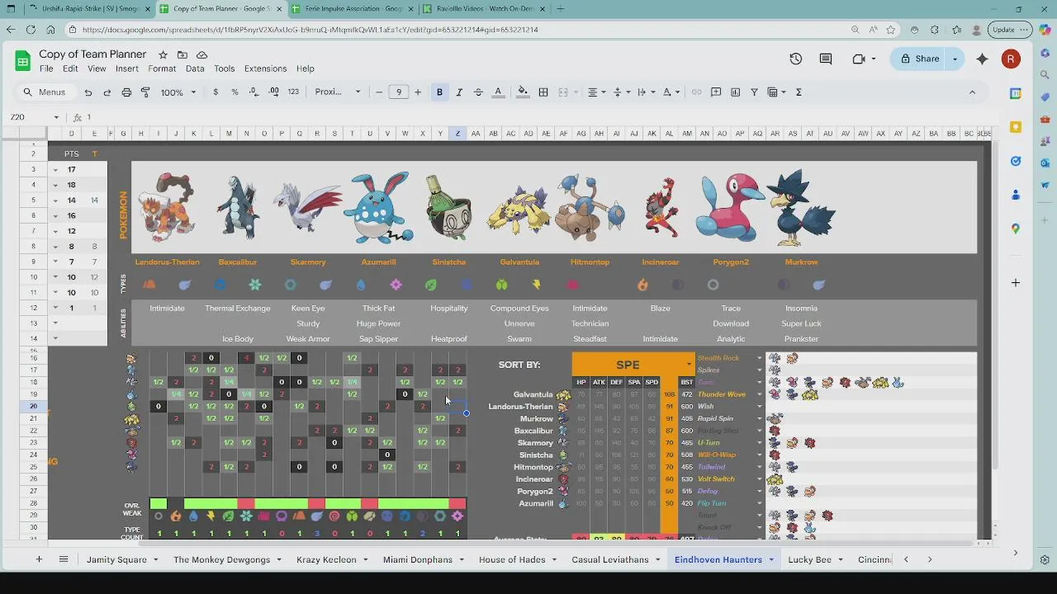This screenshot has height=594, width=1057.
Task: Open Google Keep side panel
Action: coord(1016,127)
